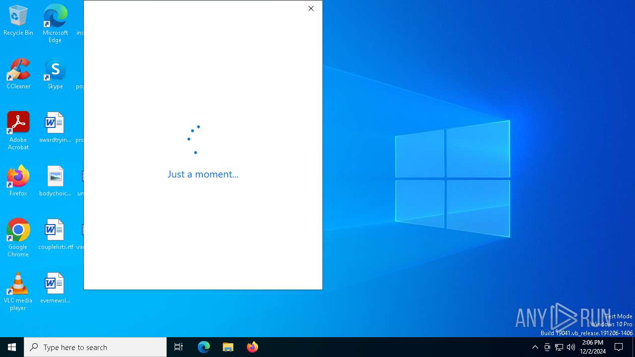The height and width of the screenshot is (357, 635).
Task: Click the Show desktop strip at taskbar end
Action: tap(634, 347)
